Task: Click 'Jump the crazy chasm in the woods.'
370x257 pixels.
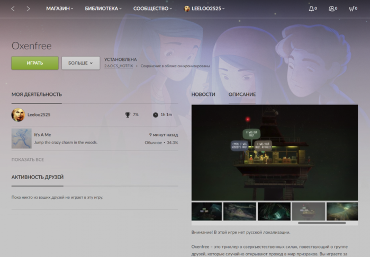Action: [x=66, y=142]
